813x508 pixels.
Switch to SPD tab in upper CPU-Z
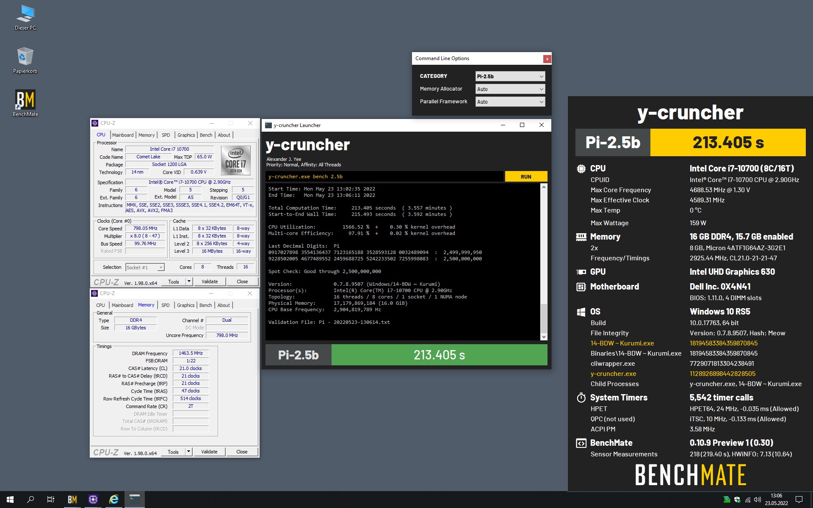pyautogui.click(x=166, y=135)
